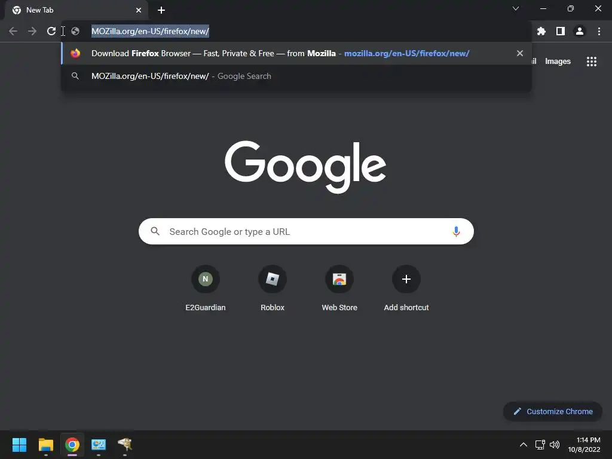
Task: Open the Windows Start menu
Action: click(x=19, y=445)
